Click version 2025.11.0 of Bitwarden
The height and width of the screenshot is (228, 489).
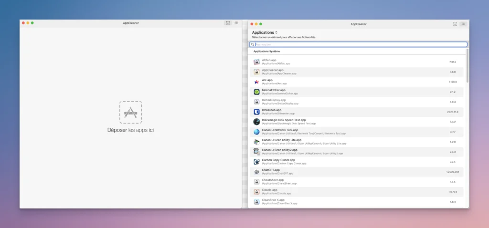pos(453,112)
